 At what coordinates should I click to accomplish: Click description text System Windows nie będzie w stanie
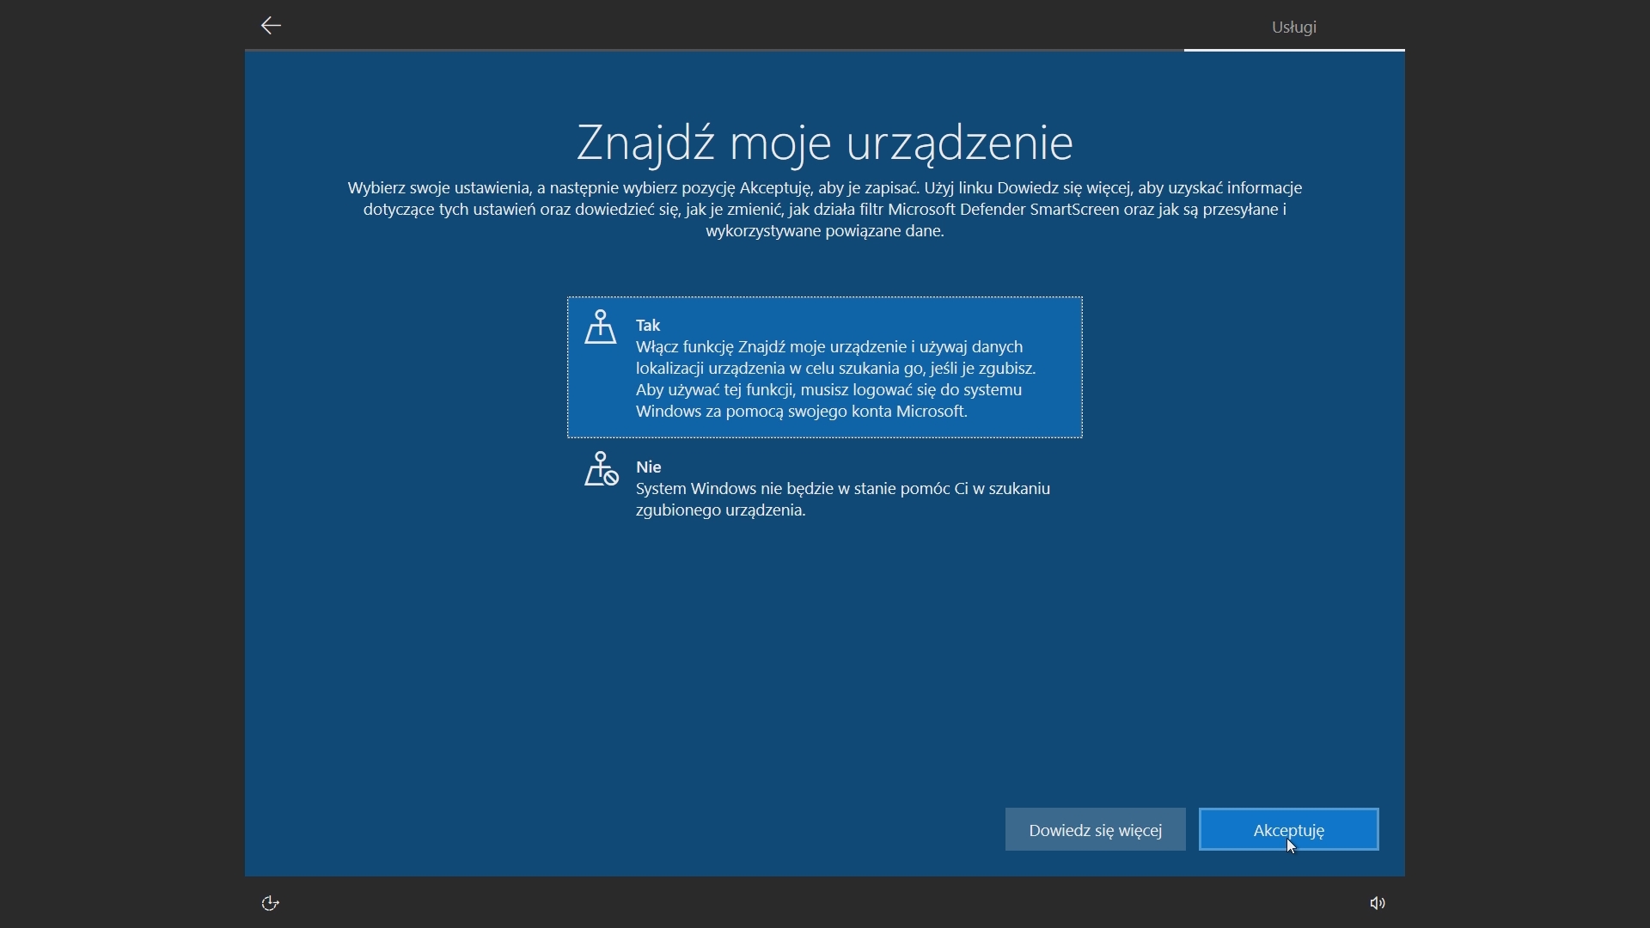[x=843, y=499]
